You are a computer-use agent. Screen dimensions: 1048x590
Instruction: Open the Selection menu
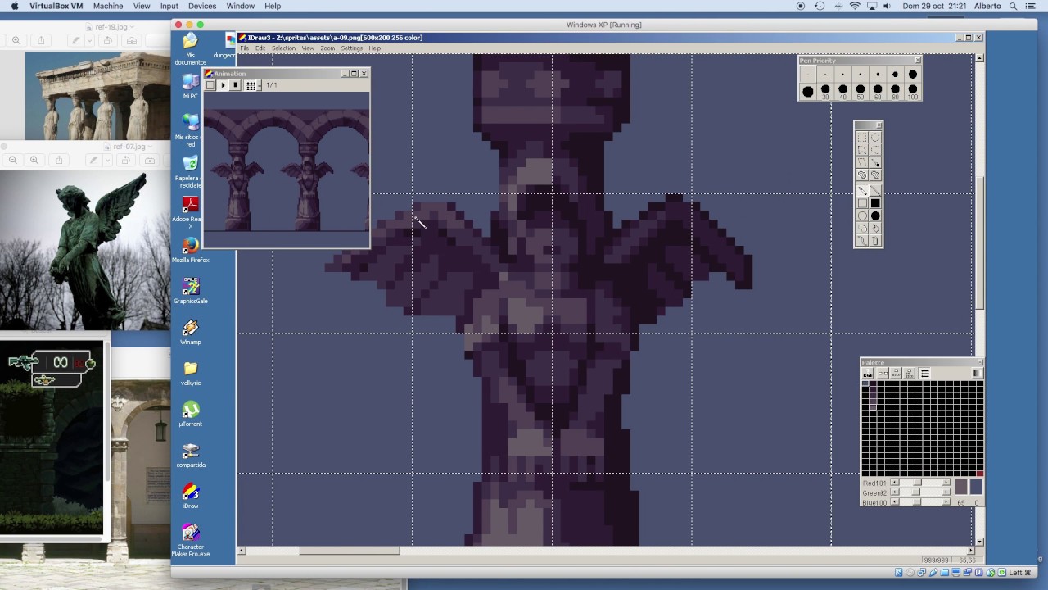(x=283, y=48)
